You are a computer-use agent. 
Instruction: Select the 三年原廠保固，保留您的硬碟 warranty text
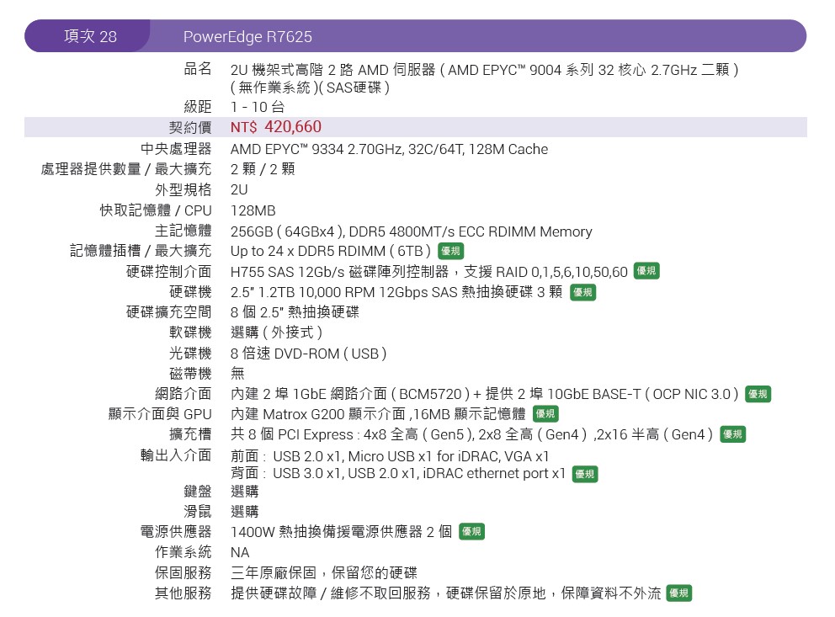[324, 573]
